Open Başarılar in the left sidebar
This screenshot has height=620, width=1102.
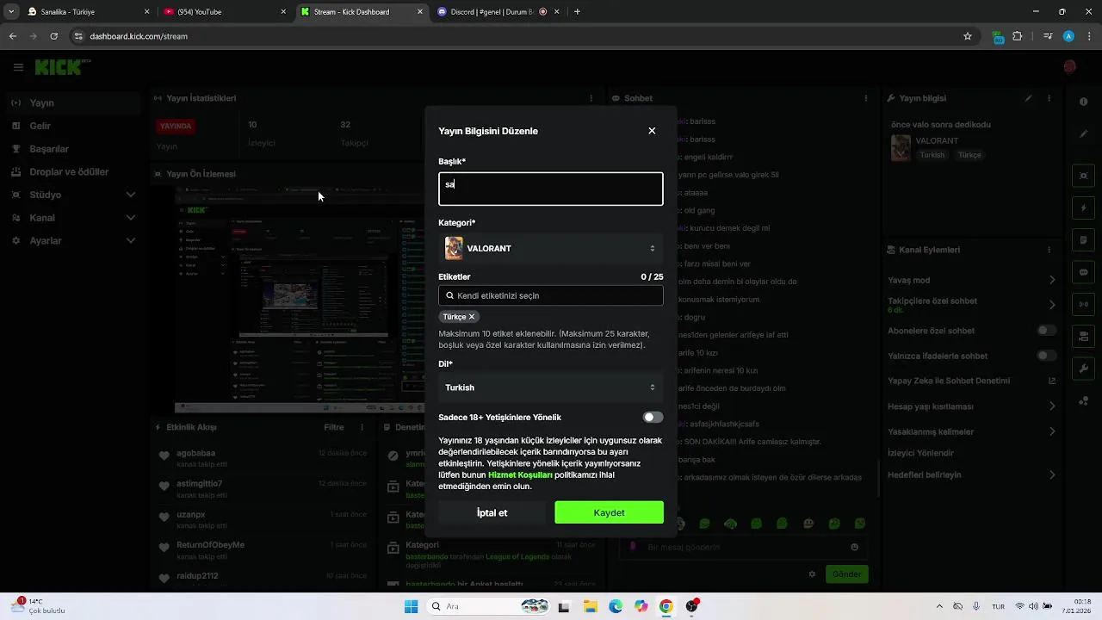(73, 149)
